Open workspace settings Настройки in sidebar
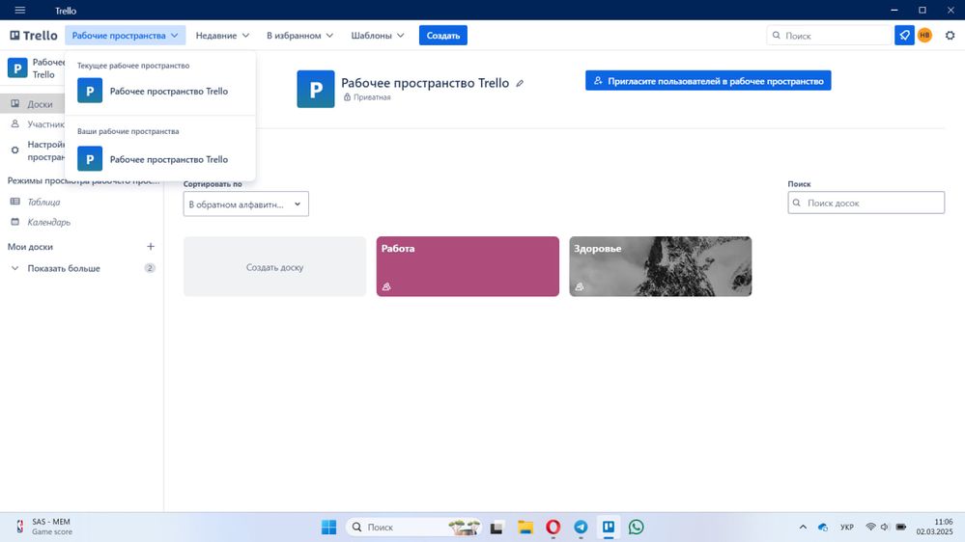The height and width of the screenshot is (542, 965). pyautogui.click(x=37, y=150)
